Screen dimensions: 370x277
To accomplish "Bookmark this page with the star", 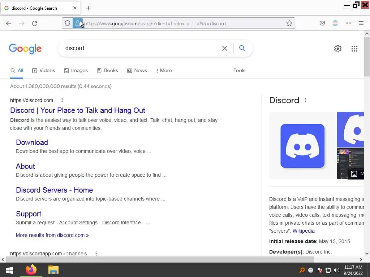I will coord(289,23).
